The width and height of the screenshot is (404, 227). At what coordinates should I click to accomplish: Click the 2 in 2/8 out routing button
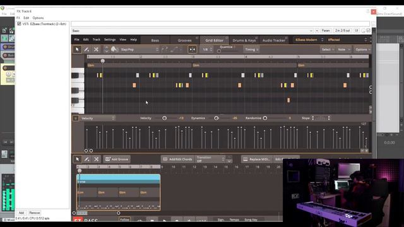(x=342, y=31)
